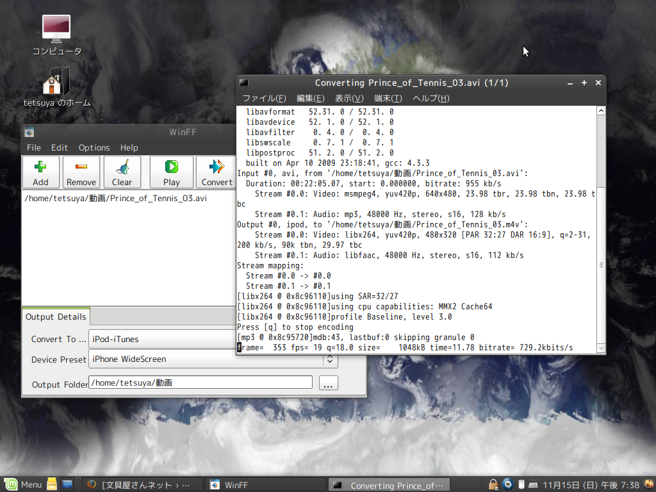Click the orange icon right of clock
The image size is (656, 492).
[x=650, y=484]
